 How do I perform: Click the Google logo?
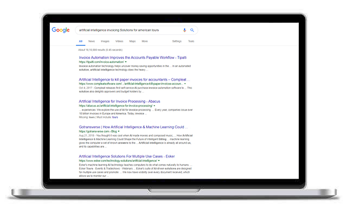click(61, 30)
